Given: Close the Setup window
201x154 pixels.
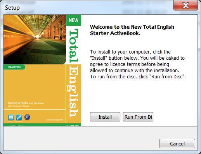Looking at the screenshot, I should pos(185,5).
